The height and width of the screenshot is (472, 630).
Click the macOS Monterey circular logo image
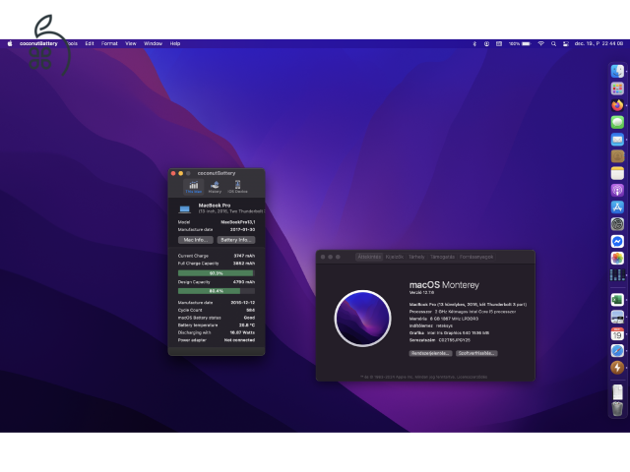(363, 319)
